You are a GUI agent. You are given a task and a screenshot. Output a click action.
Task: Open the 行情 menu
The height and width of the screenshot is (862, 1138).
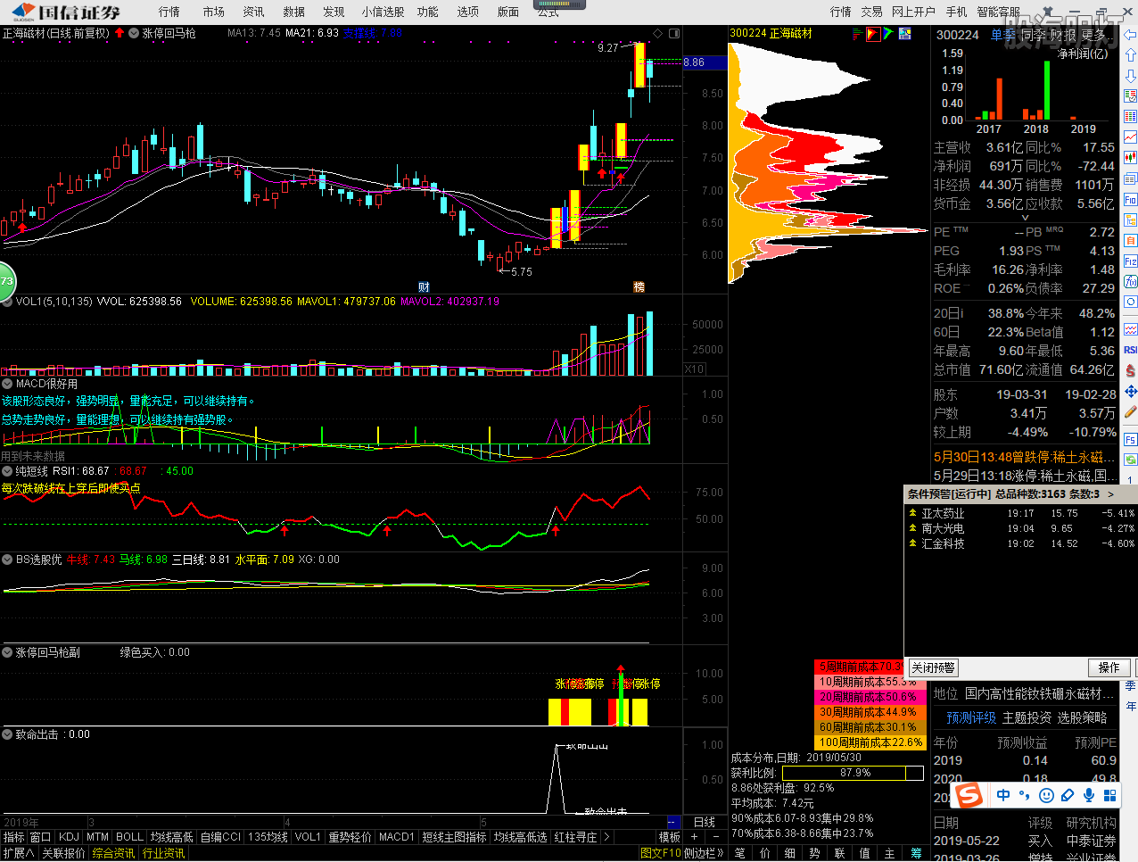[169, 12]
